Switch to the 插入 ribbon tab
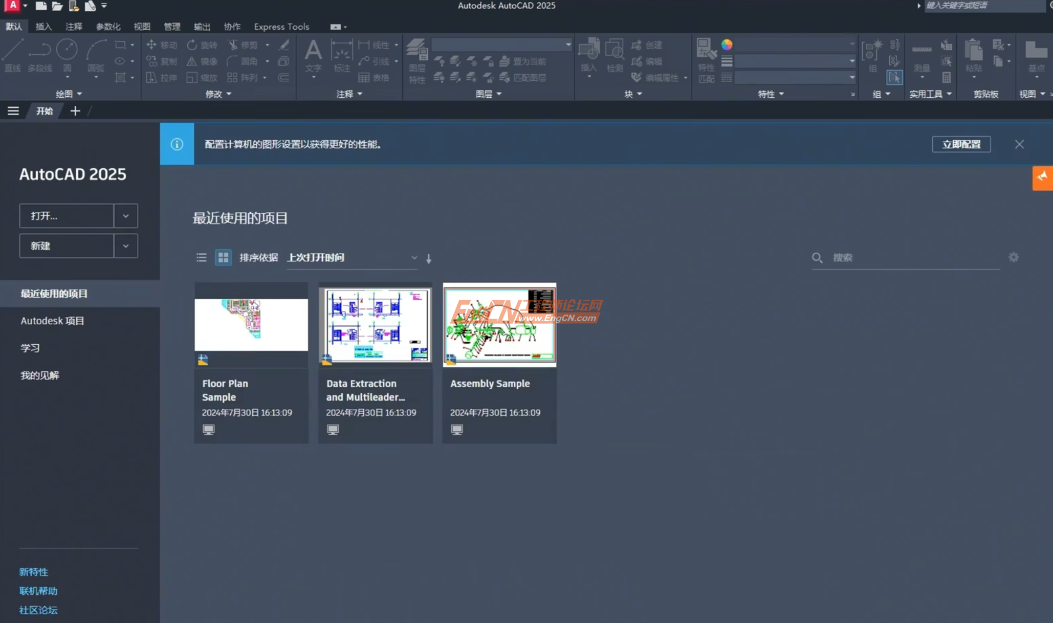Viewport: 1053px width, 623px height. (43, 26)
